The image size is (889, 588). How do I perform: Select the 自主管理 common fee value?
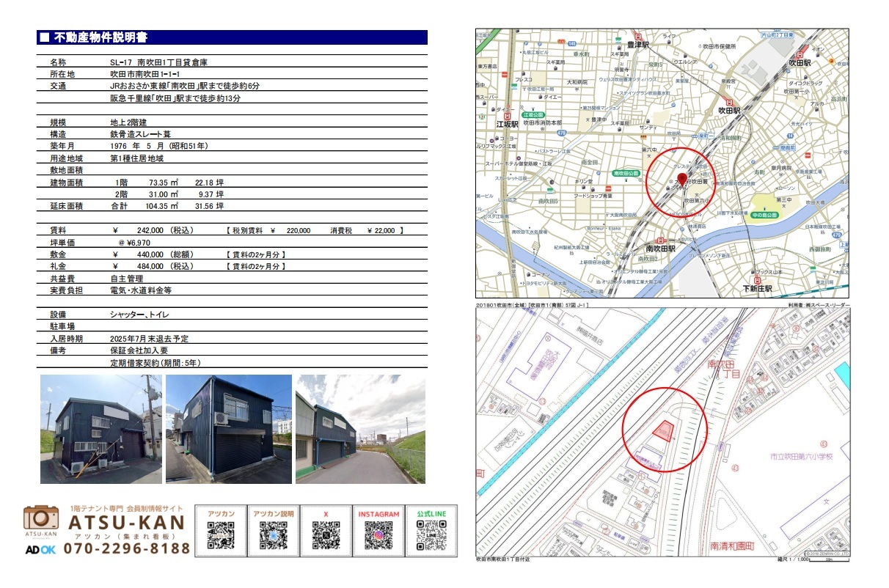(127, 279)
